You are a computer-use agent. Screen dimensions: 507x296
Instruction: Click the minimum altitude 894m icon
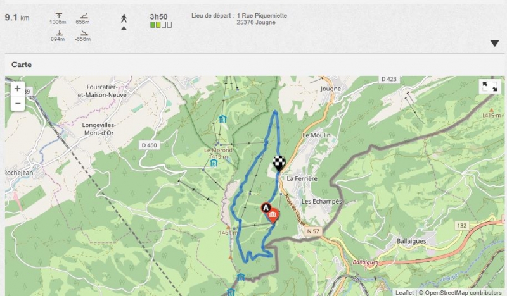coord(59,33)
